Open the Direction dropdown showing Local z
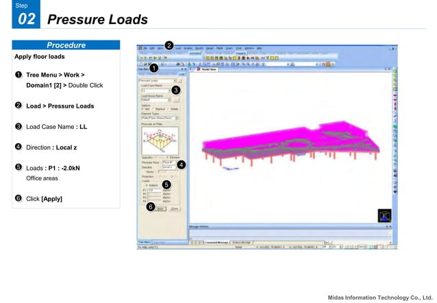Viewport: 437px width, 303px height. point(169,167)
